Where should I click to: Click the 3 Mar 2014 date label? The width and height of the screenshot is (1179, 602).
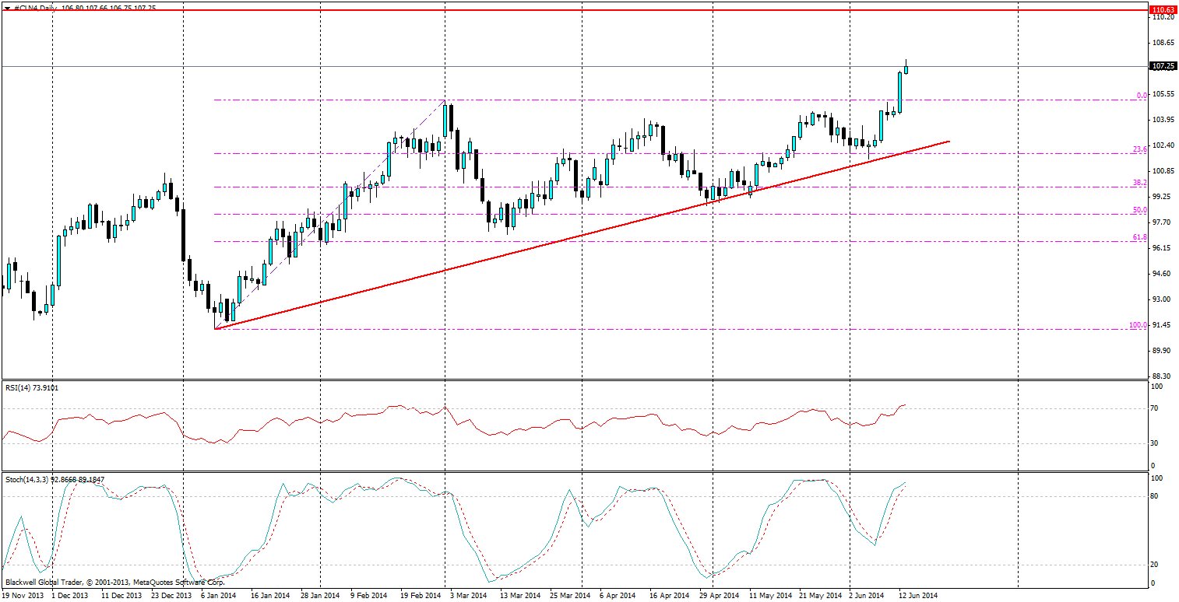pyautogui.click(x=468, y=596)
